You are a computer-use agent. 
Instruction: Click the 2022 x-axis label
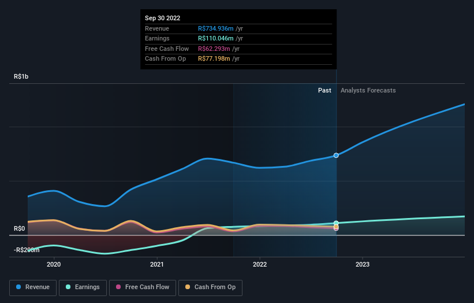[260, 264]
